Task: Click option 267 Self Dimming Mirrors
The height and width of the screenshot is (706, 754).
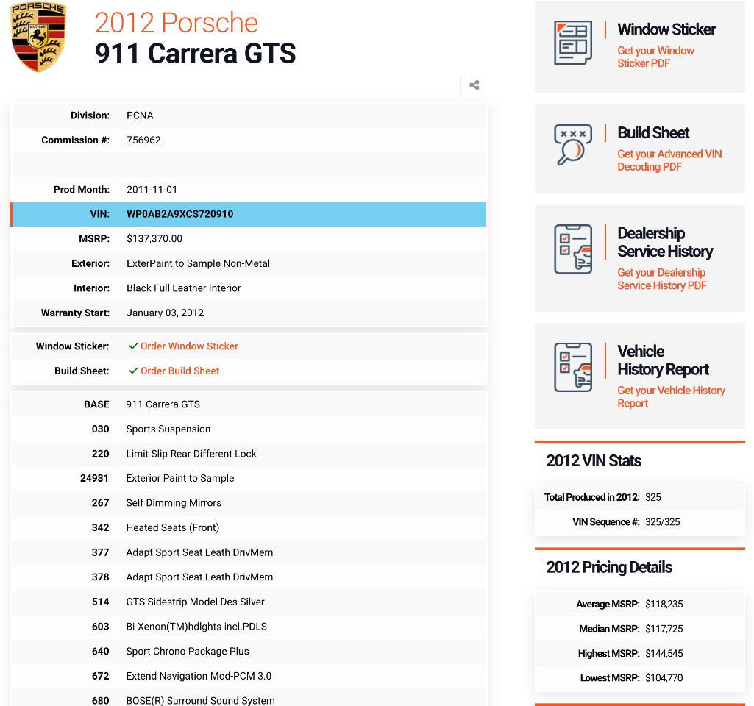Action: (249, 503)
